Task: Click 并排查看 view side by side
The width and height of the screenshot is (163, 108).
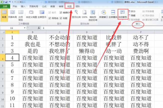Action: tap(148, 11)
